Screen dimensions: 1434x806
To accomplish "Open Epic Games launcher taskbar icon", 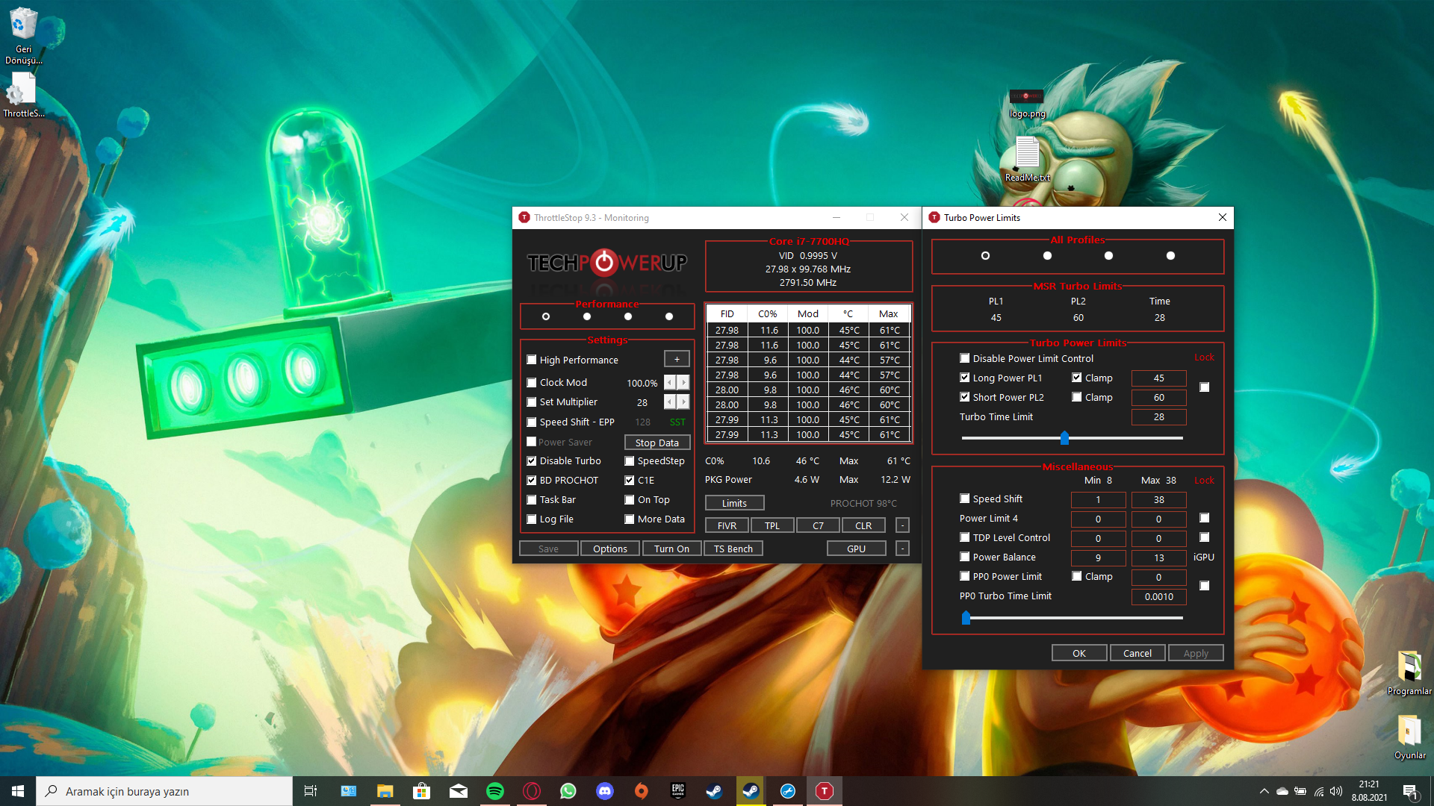I will (677, 791).
